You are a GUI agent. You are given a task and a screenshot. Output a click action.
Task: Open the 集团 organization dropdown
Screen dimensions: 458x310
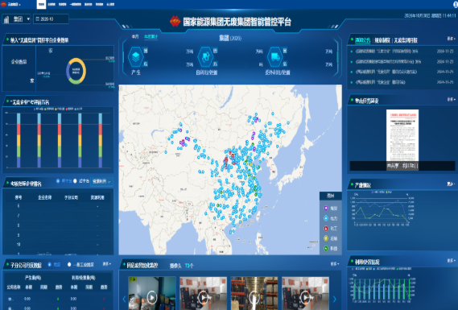tap(16, 19)
